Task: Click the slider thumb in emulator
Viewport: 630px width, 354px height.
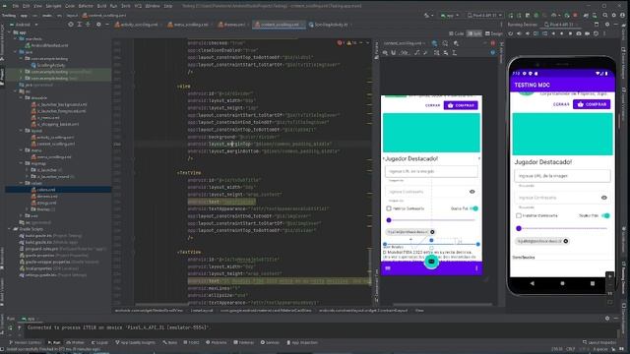Action: tap(519, 228)
